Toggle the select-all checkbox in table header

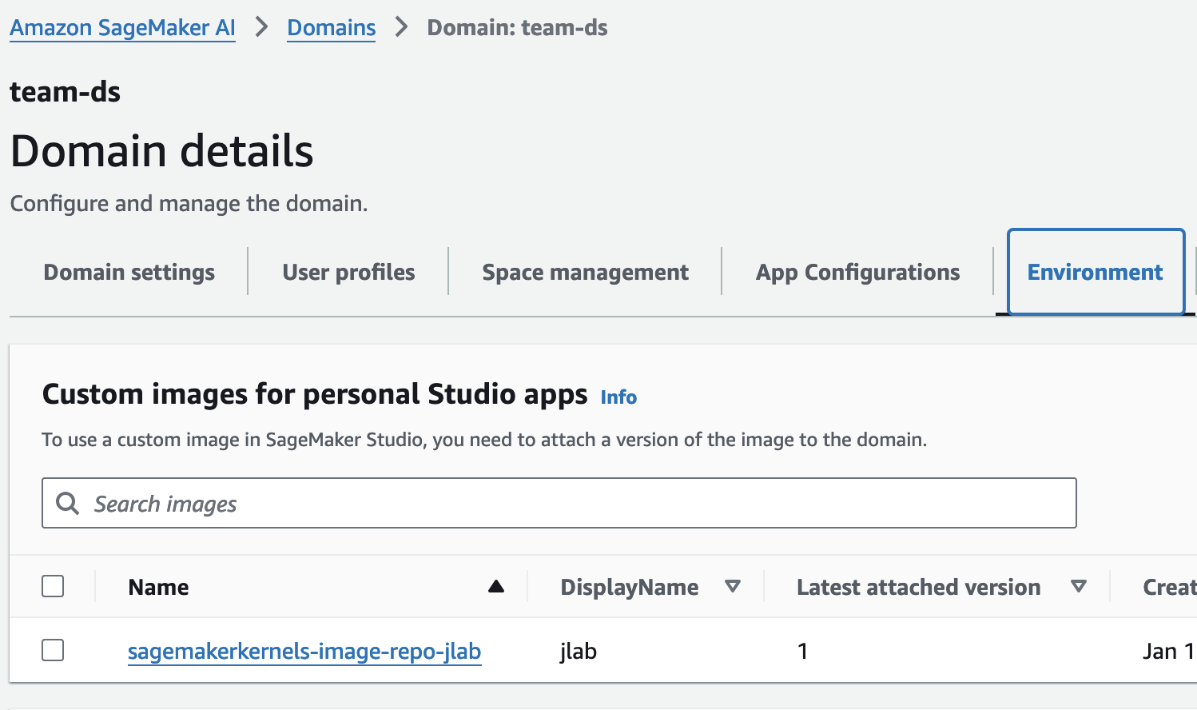point(53,586)
